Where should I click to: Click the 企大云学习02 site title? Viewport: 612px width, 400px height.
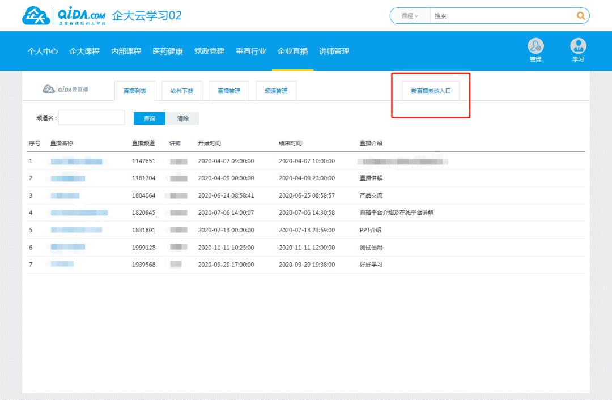tap(147, 16)
